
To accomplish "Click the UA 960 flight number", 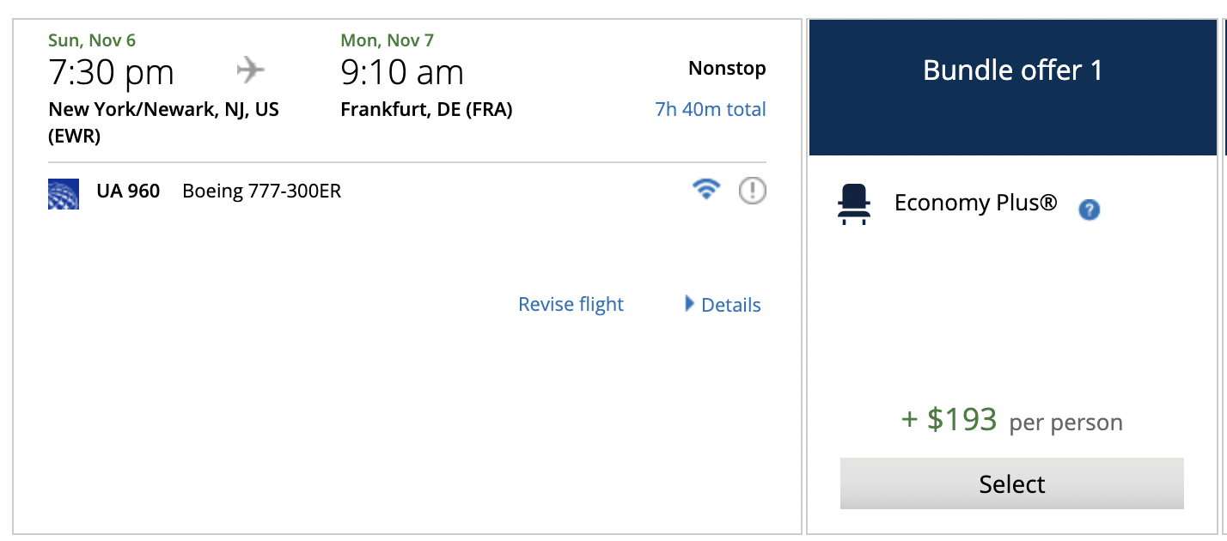I will (x=128, y=191).
